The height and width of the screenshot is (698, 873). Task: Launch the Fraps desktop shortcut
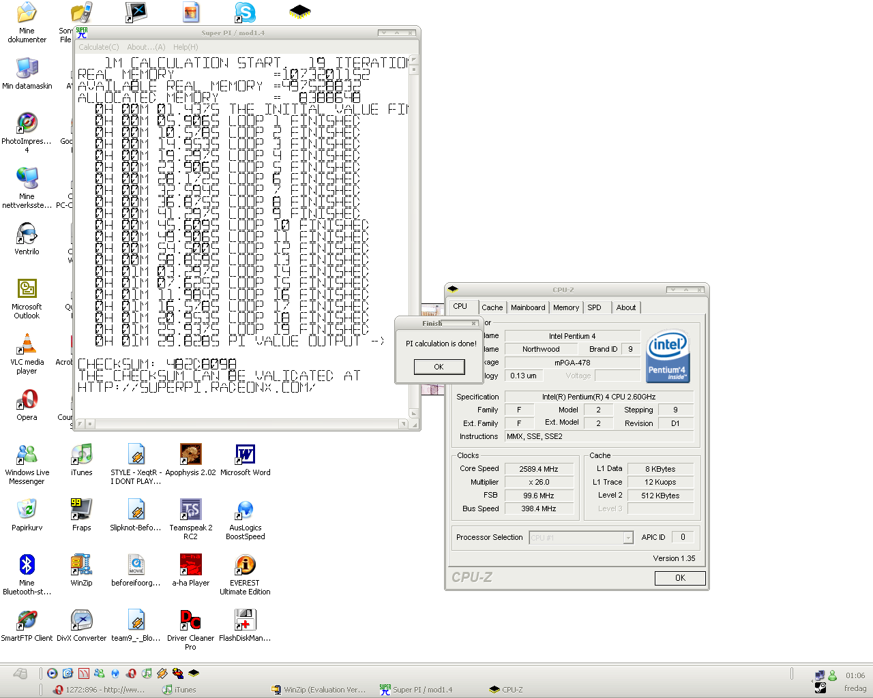[x=81, y=515]
